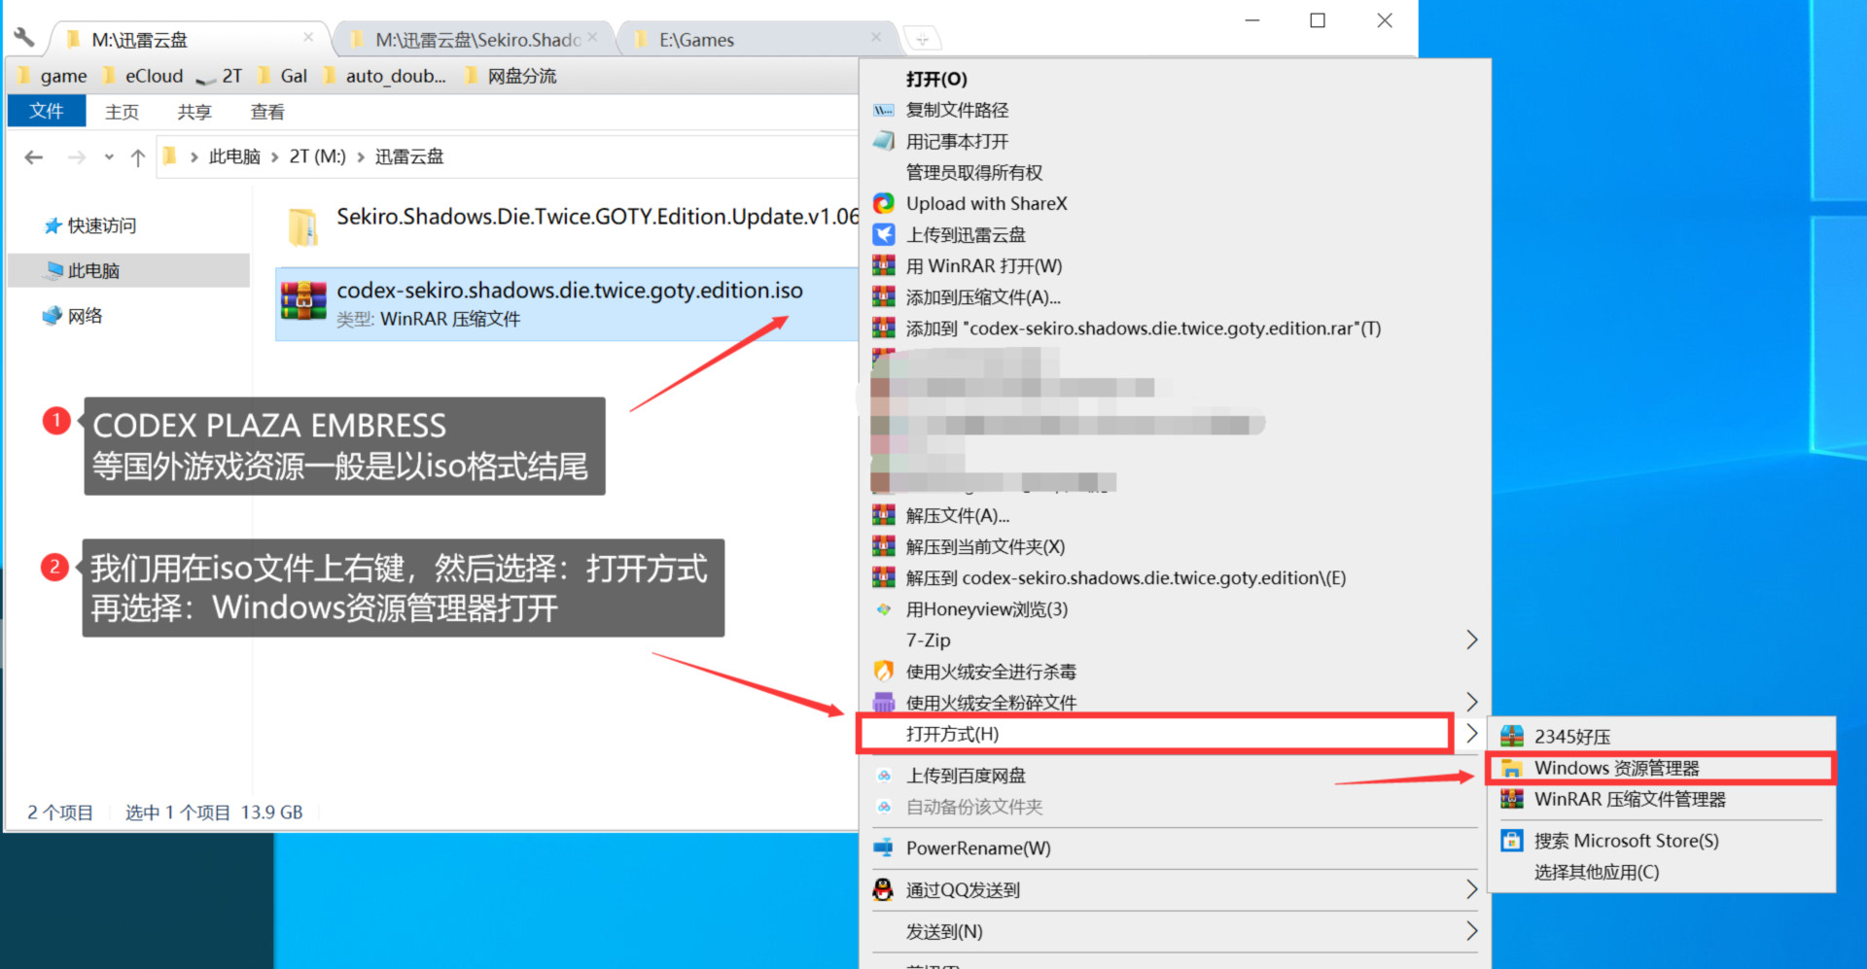
Task: Click 搜索 Microsoft Store(S) icon
Action: point(1511,841)
